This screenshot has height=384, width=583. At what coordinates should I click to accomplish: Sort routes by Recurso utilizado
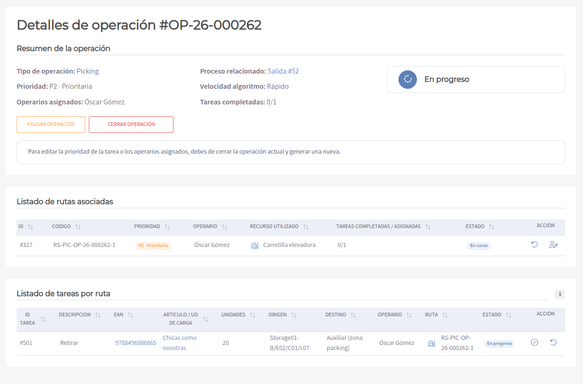click(306, 227)
